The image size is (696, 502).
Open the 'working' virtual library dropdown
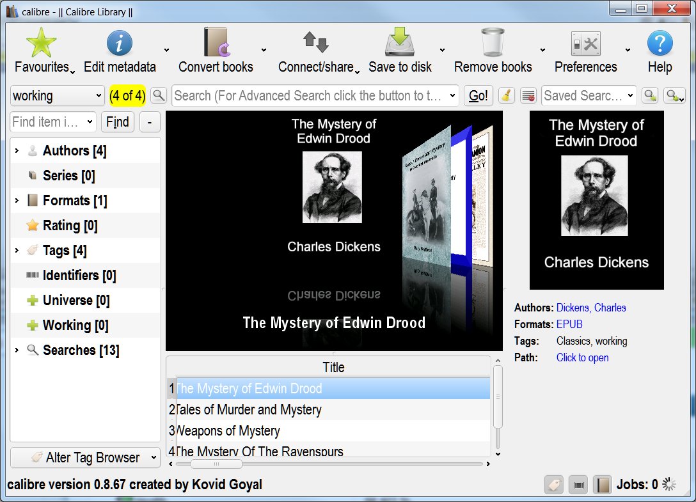(58, 95)
